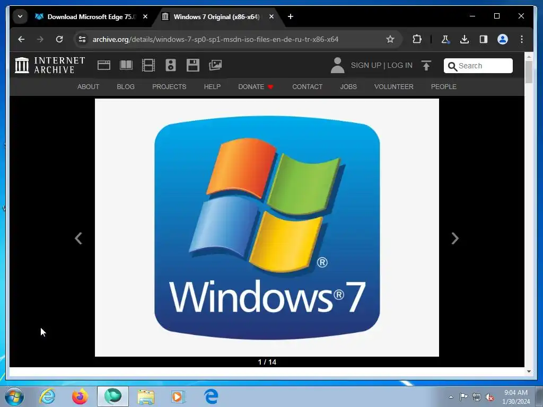Screen dimensions: 543x407
Task: Go back to previous page
Action: (21, 39)
